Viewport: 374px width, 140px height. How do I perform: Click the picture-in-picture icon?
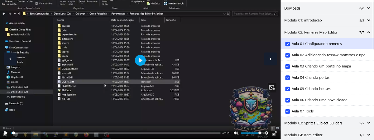271,88
